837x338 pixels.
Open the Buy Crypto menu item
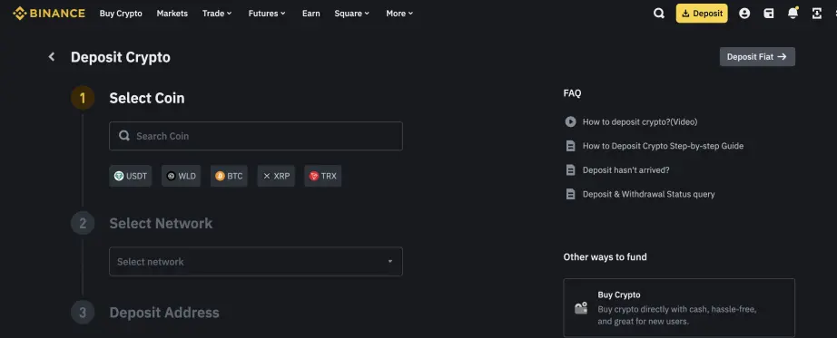pos(121,14)
